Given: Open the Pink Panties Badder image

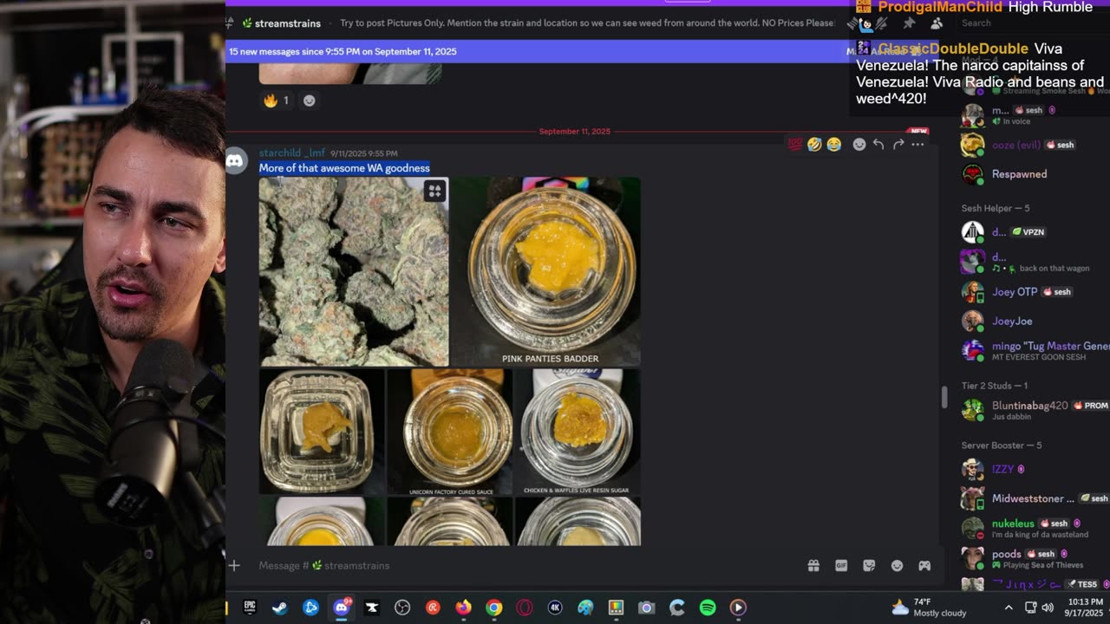Looking at the screenshot, I should 546,271.
